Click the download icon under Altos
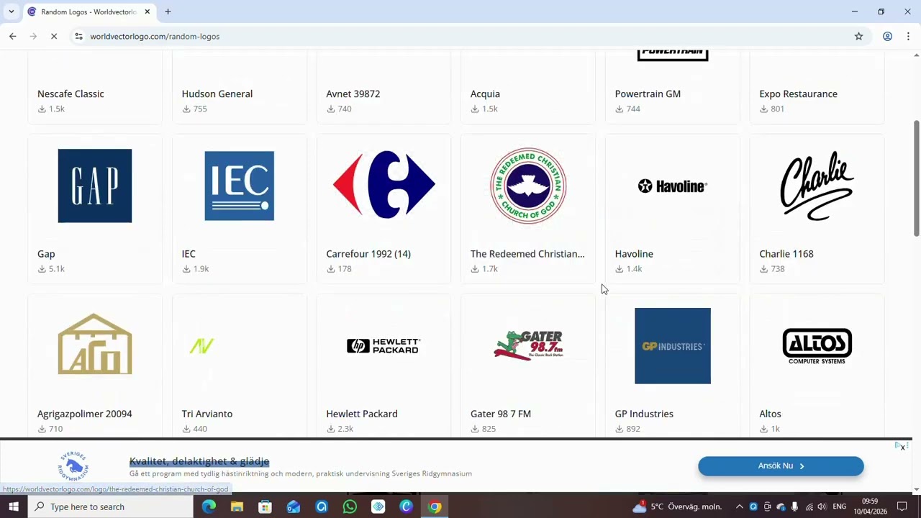The width and height of the screenshot is (921, 518). [764, 429]
